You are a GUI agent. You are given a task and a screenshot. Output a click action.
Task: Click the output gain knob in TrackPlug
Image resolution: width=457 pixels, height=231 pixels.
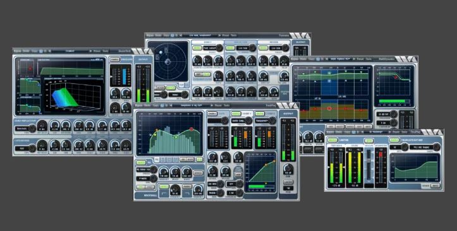tap(288, 169)
